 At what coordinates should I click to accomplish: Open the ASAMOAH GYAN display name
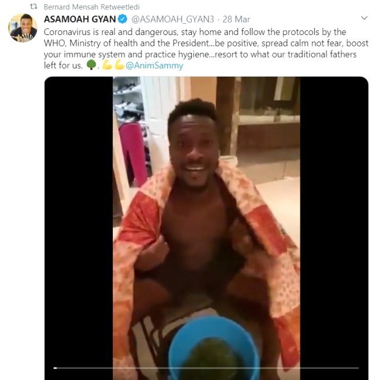[80, 19]
